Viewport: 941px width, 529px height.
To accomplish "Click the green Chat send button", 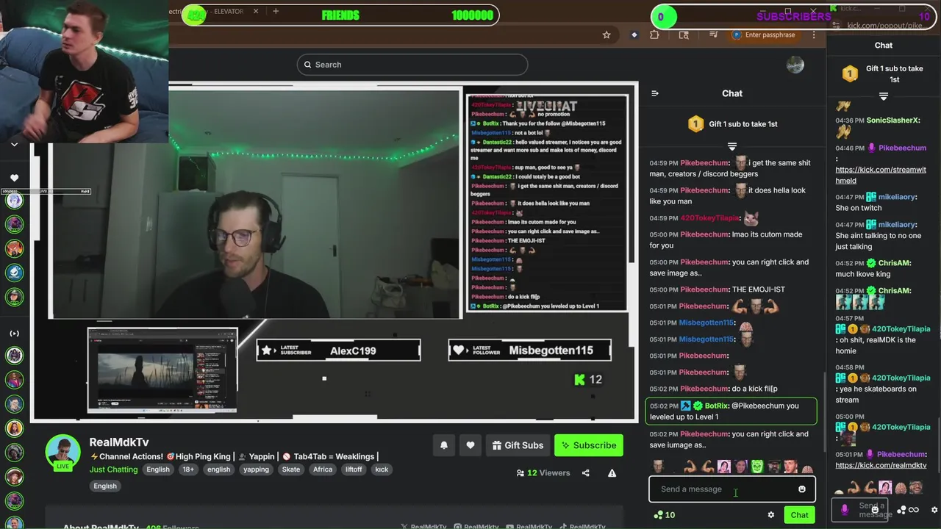I will click(x=799, y=515).
